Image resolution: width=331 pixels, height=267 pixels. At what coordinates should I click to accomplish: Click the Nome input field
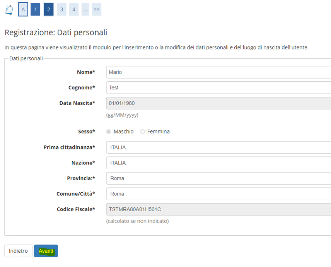click(x=218, y=72)
